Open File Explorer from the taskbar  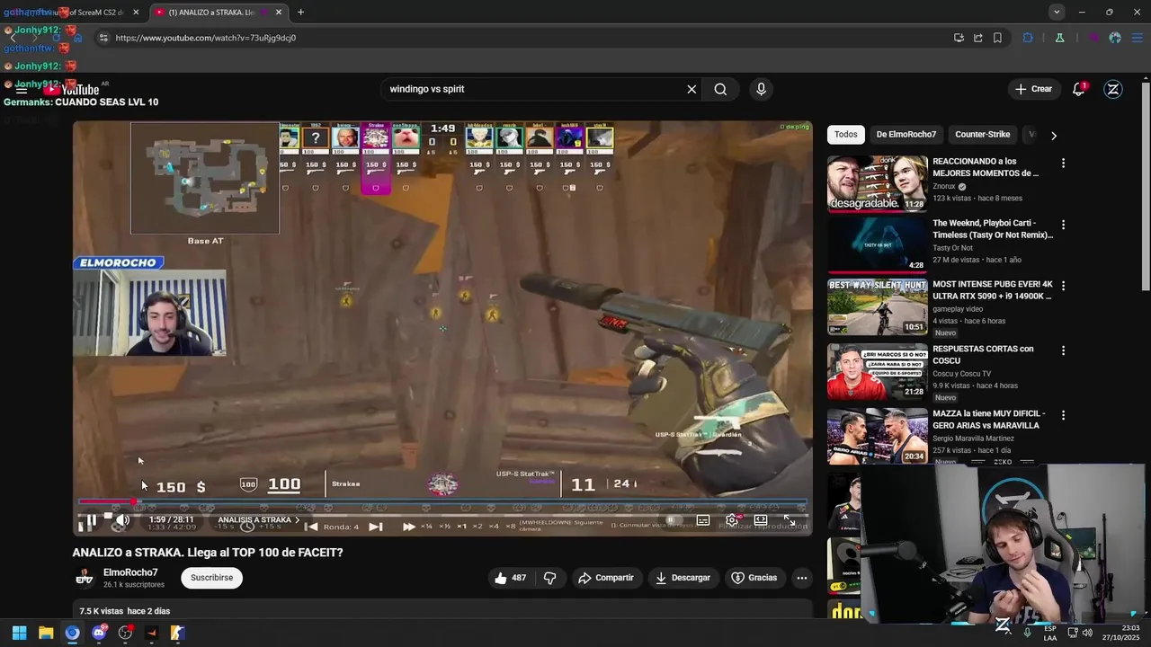point(46,633)
